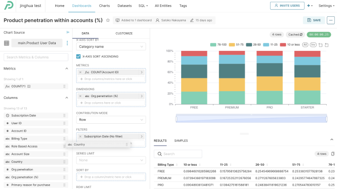Click the Preset logo
This screenshot has height=189, width=337.
(9, 6)
